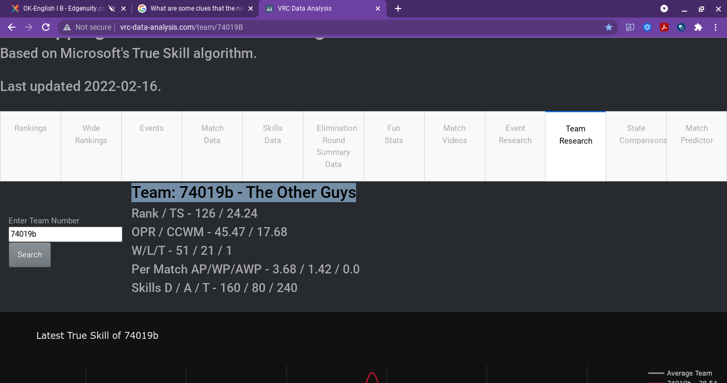Click the Enter Team Number input field
Image resolution: width=727 pixels, height=383 pixels.
[x=65, y=234]
